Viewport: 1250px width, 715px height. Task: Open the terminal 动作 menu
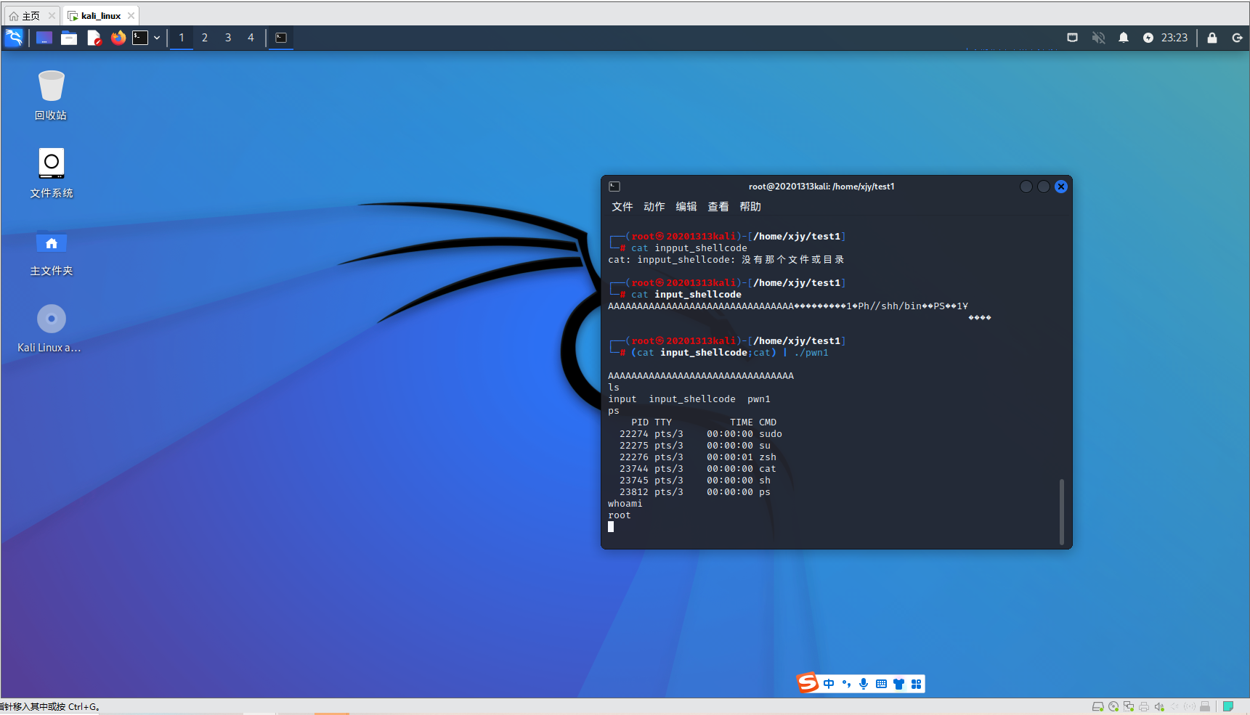tap(654, 207)
